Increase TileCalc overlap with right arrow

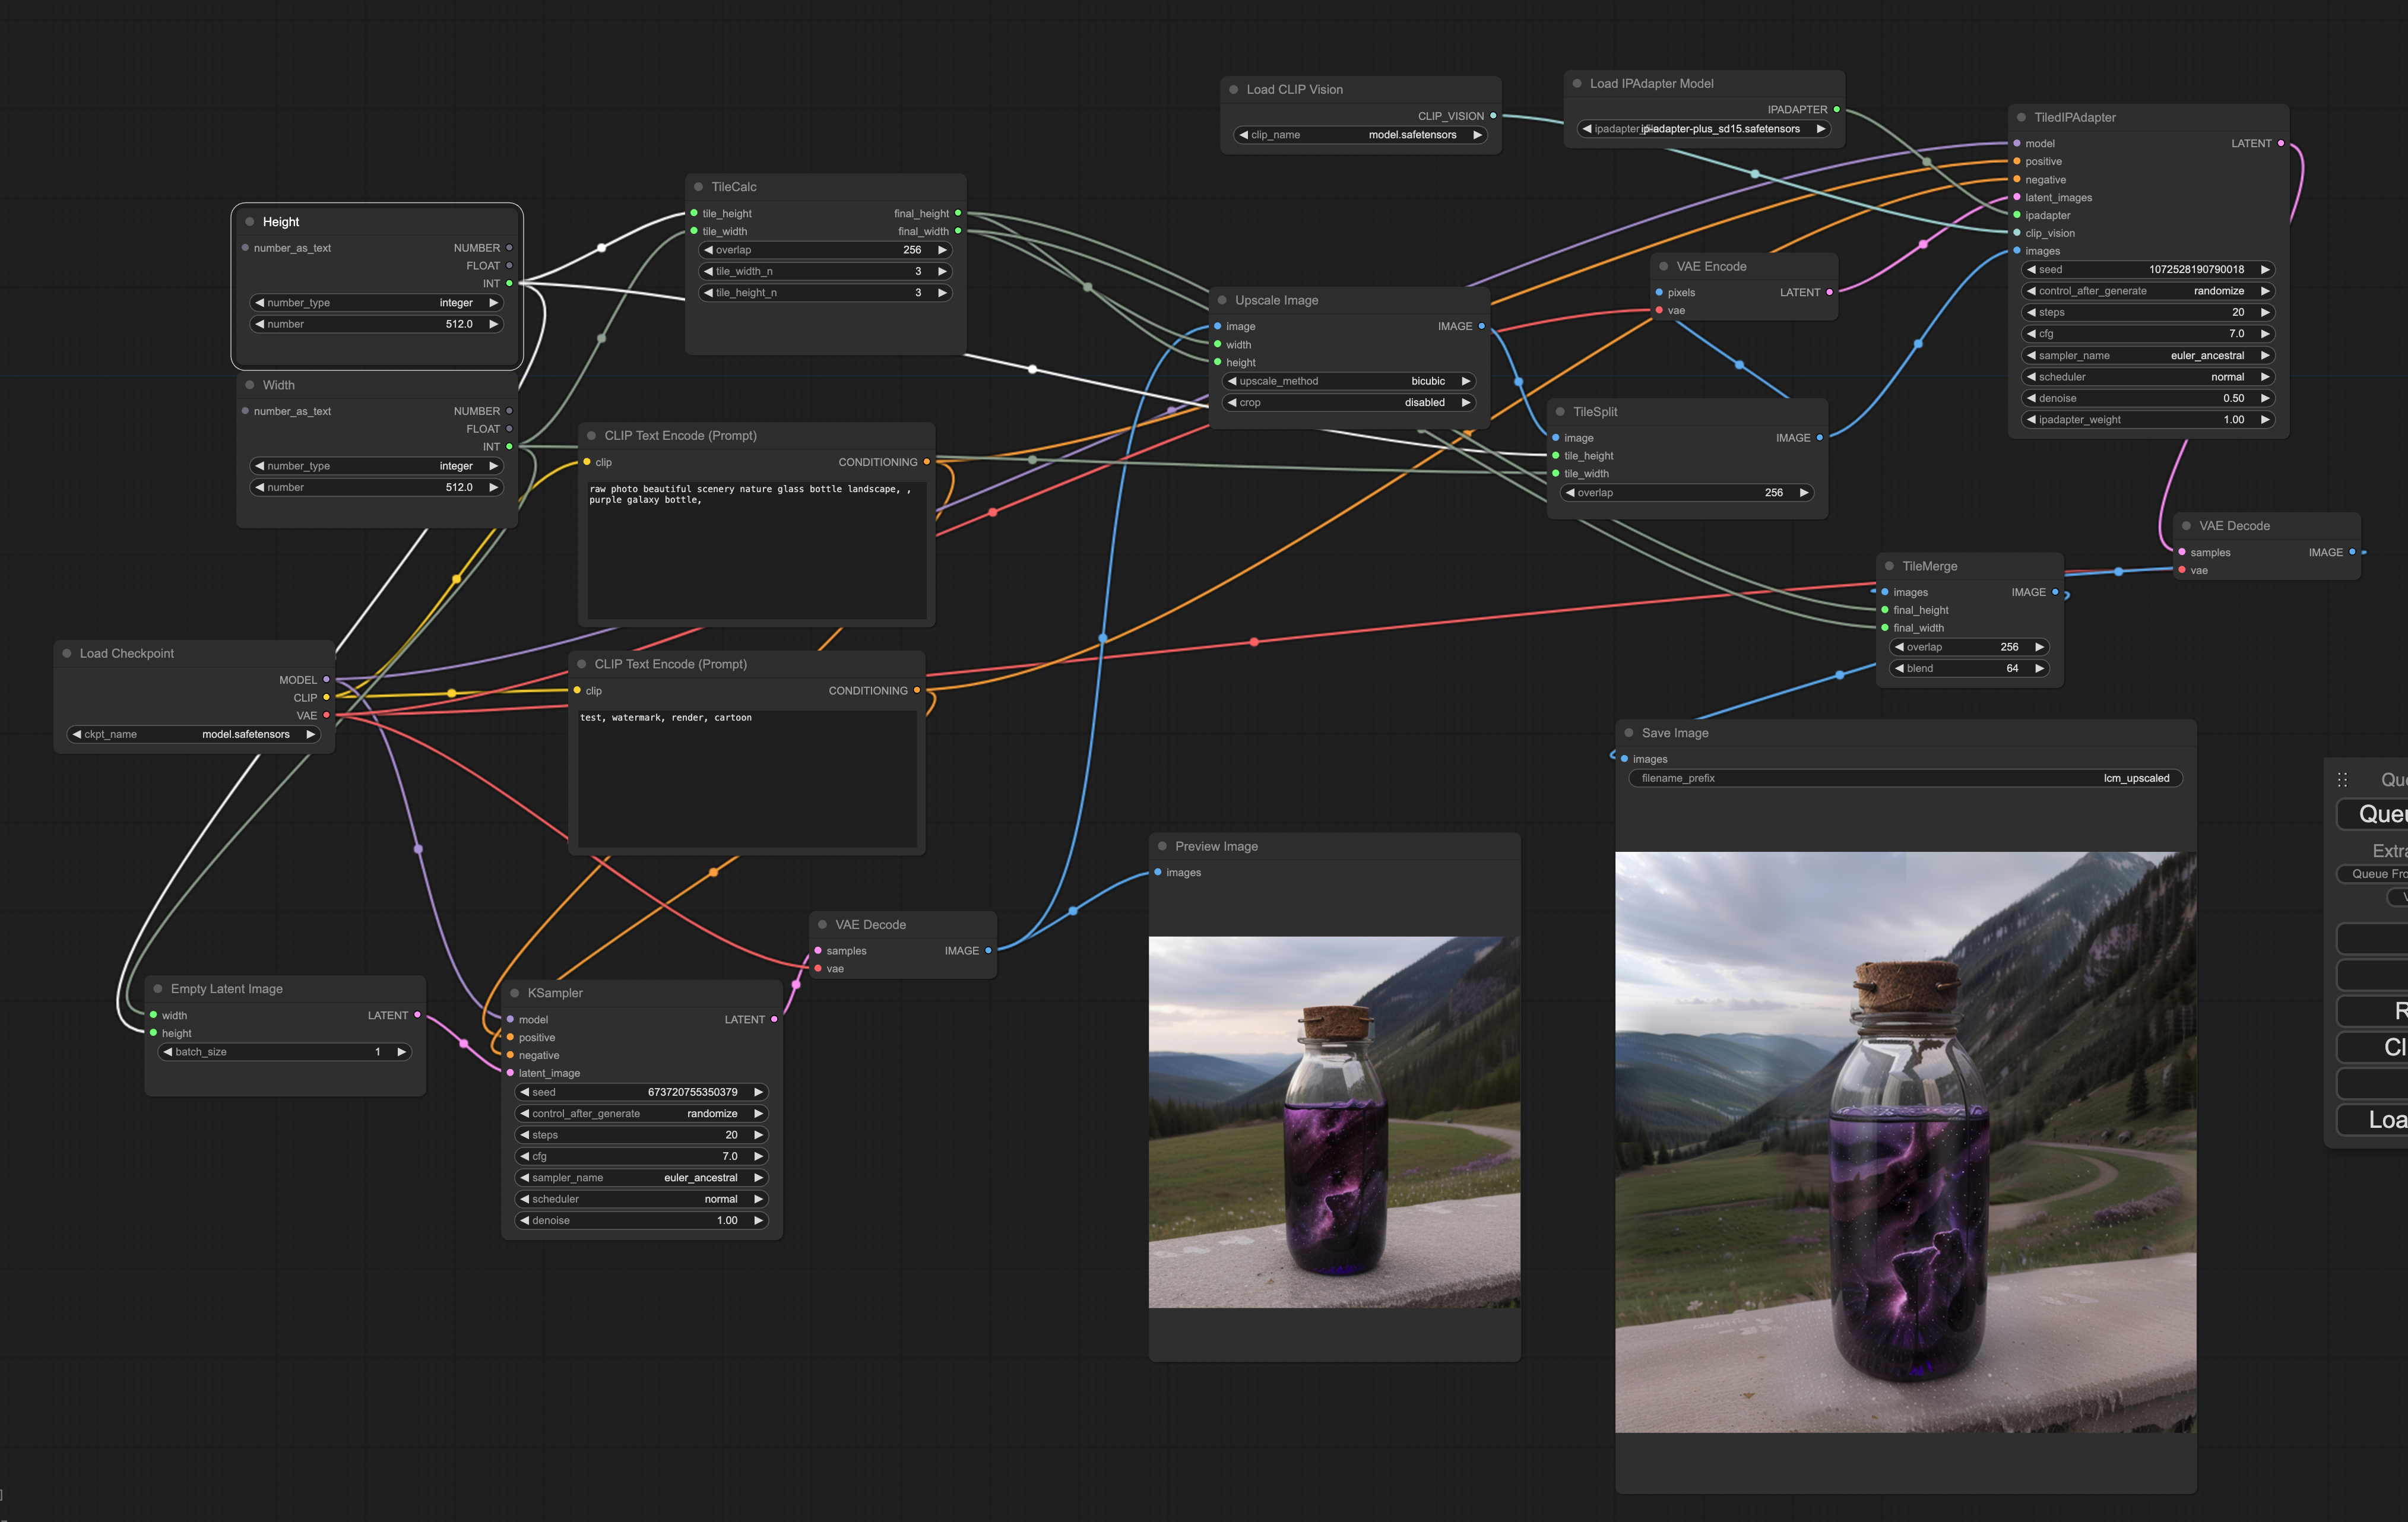click(x=942, y=251)
